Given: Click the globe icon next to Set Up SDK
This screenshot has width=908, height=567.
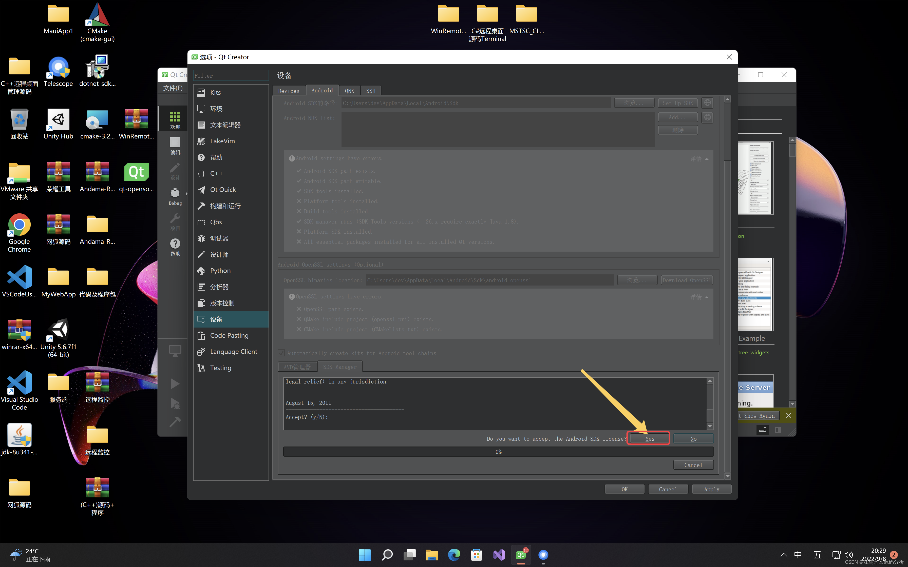Looking at the screenshot, I should (x=707, y=103).
